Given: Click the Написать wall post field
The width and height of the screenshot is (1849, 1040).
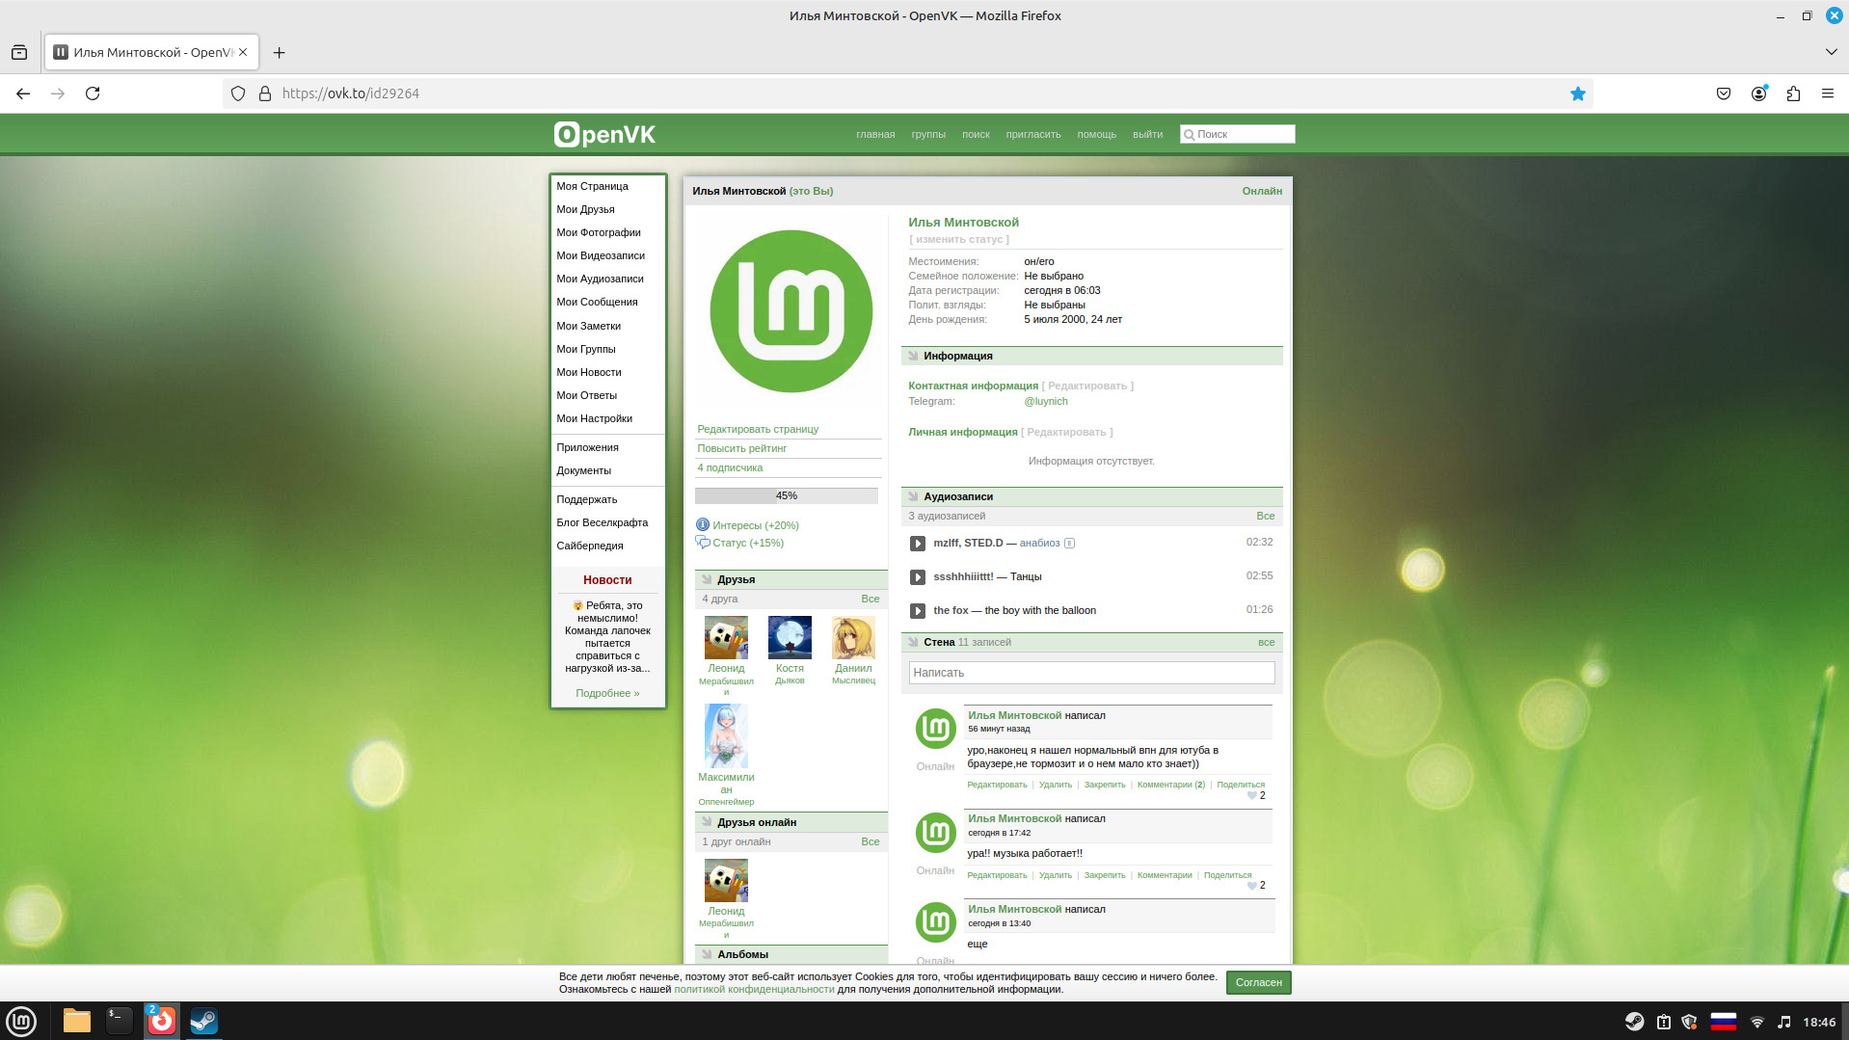Looking at the screenshot, I should click(1090, 673).
